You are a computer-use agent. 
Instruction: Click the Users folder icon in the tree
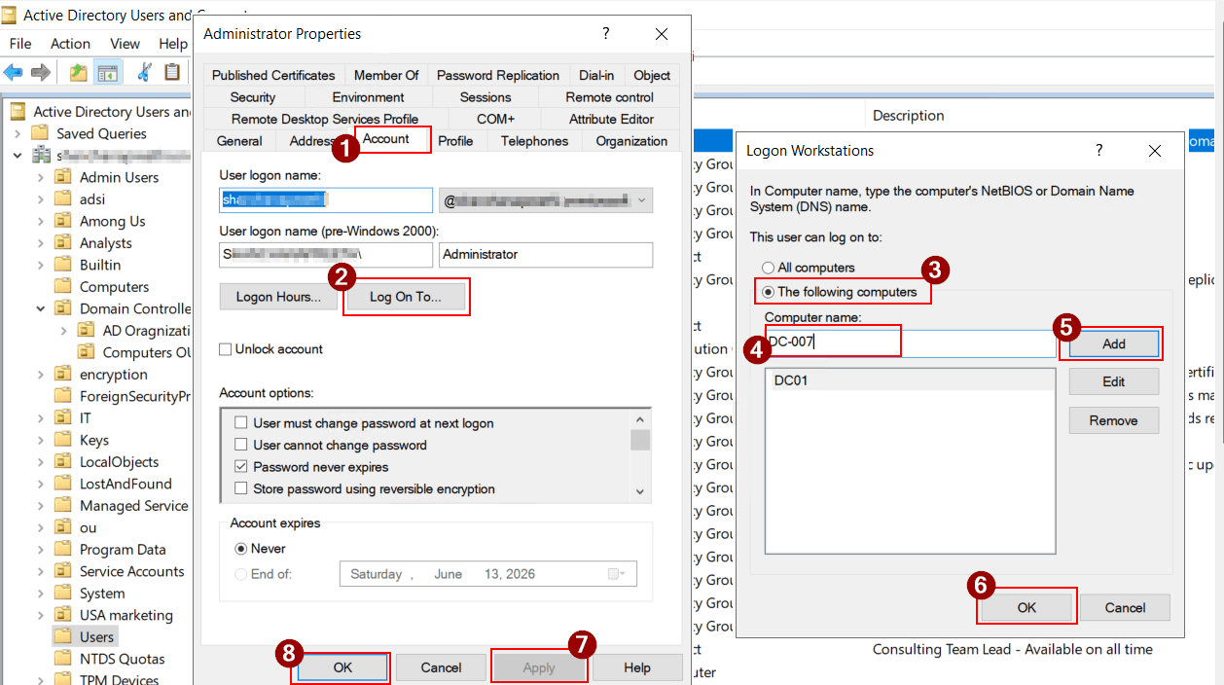coord(63,637)
